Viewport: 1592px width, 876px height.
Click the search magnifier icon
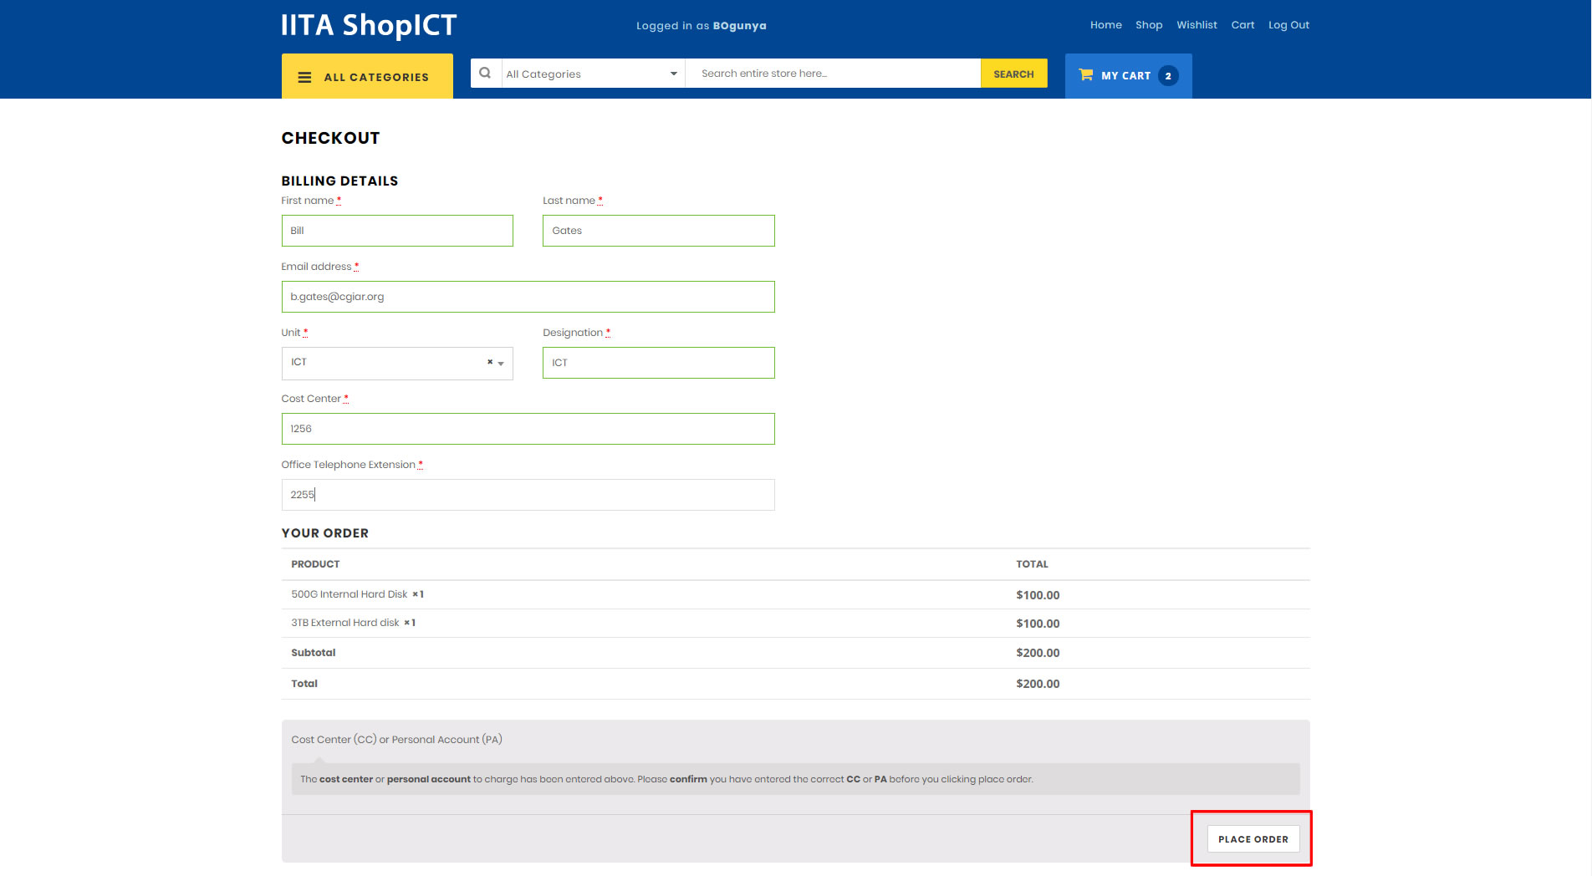tap(485, 73)
